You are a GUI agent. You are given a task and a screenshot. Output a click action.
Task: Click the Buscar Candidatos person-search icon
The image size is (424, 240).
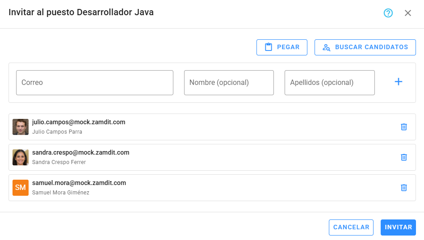327,47
